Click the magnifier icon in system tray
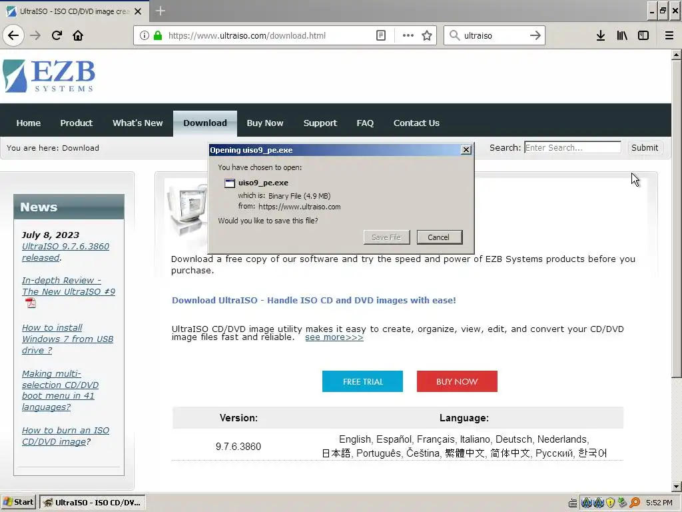682x512 pixels. pos(635,503)
